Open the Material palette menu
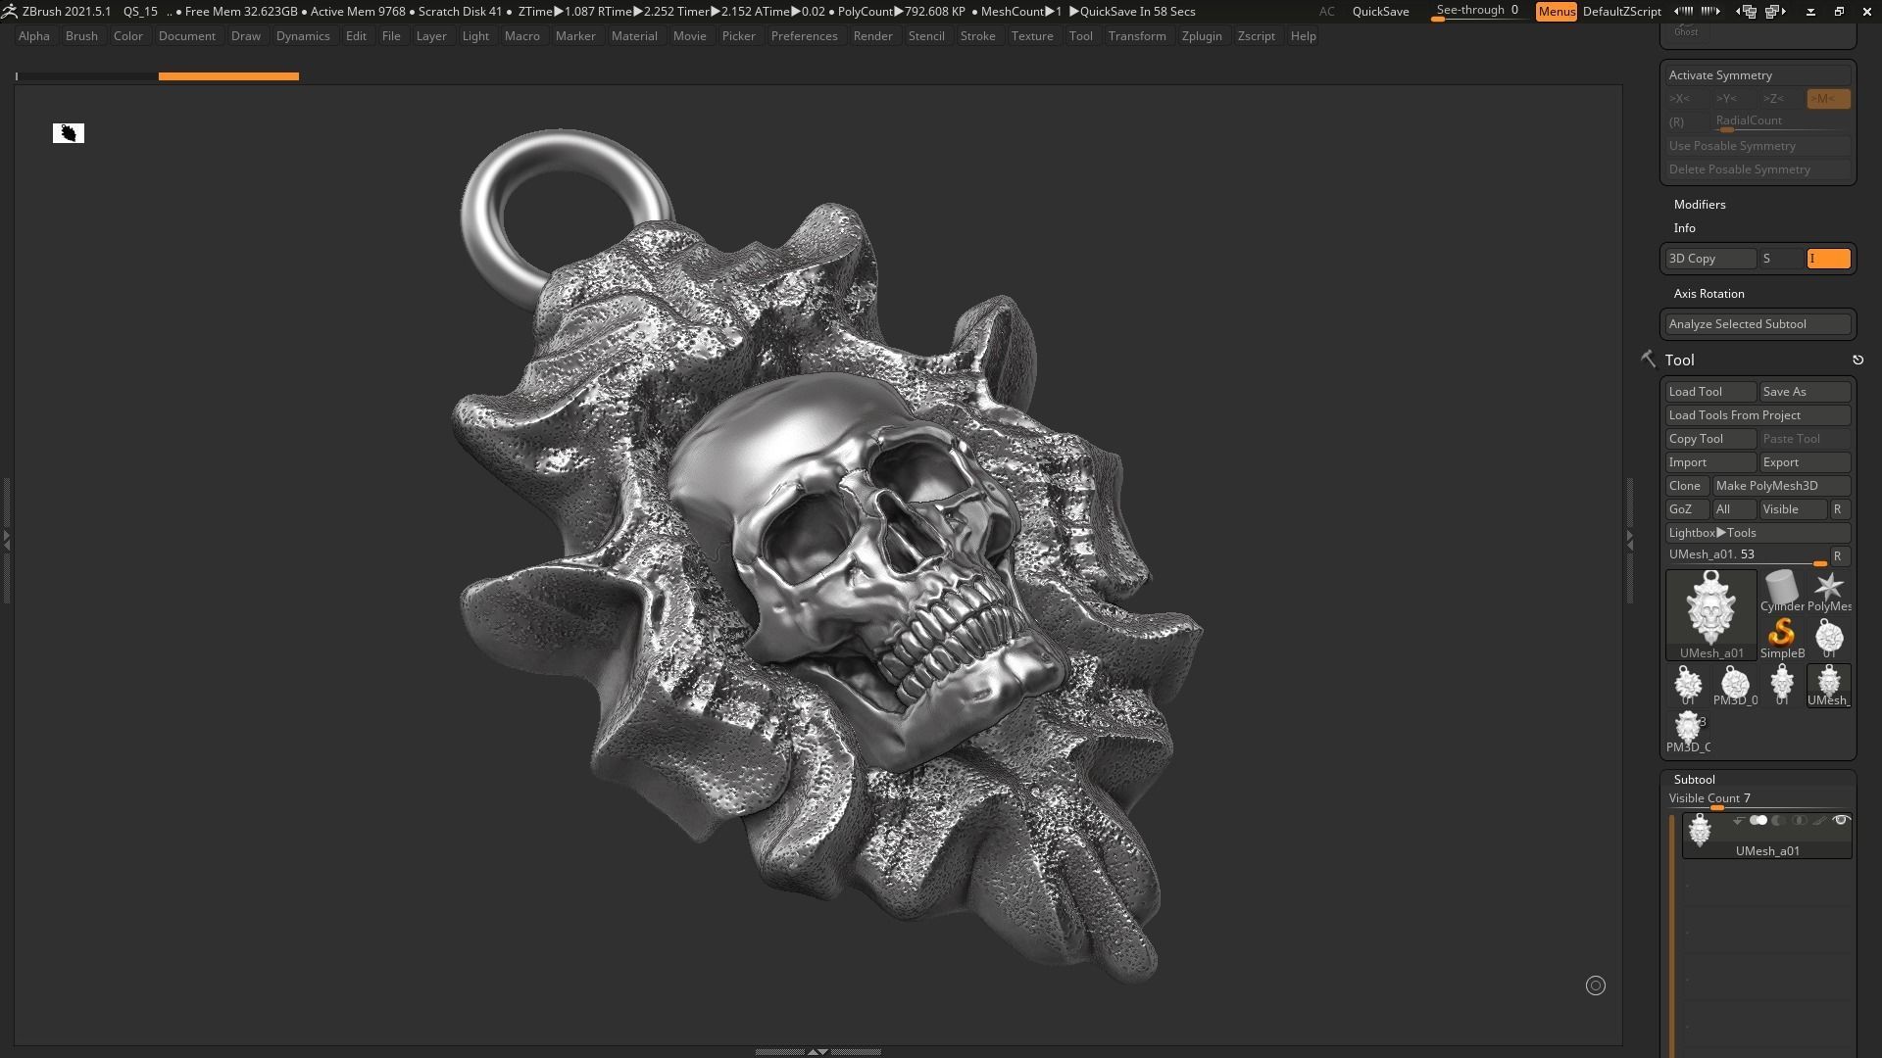The image size is (1882, 1058). tap(634, 36)
